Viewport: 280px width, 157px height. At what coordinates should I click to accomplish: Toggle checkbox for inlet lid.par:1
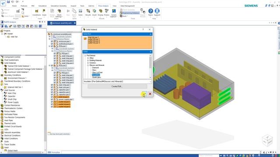(x=52, y=97)
